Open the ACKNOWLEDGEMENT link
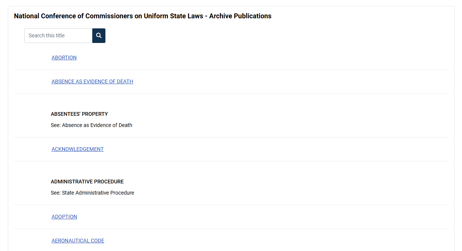This screenshot has height=251, width=462. 77,149
